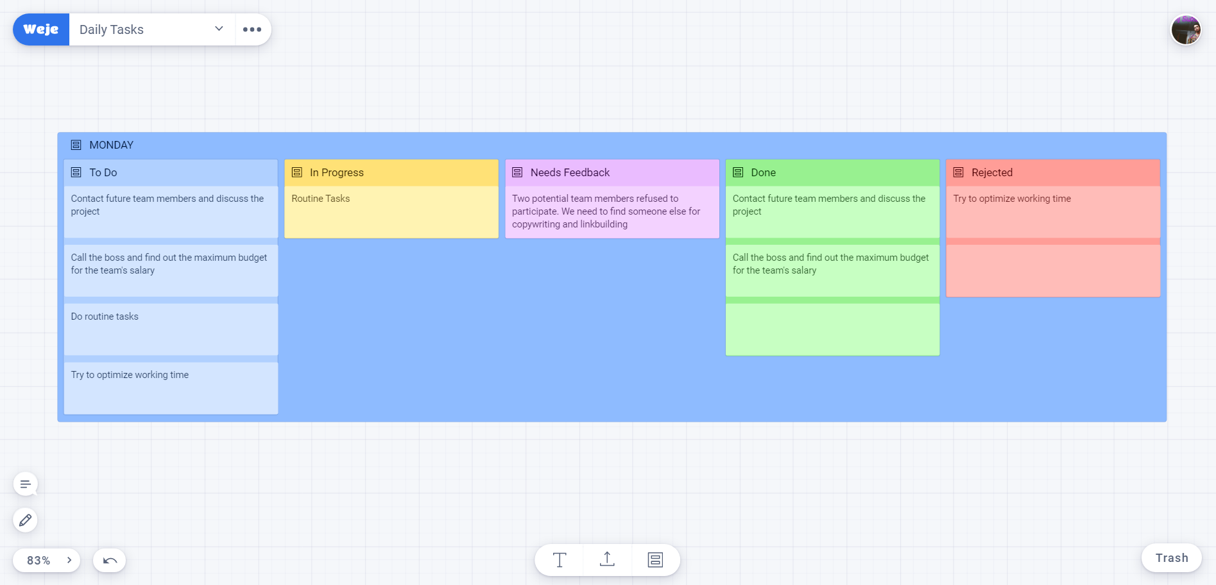This screenshot has width=1216, height=585.
Task: Open the comments panel icon
Action: coord(26,484)
